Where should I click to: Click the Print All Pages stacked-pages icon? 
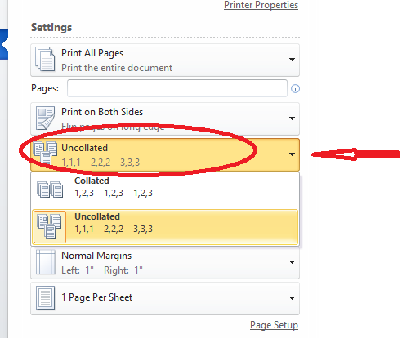point(45,59)
